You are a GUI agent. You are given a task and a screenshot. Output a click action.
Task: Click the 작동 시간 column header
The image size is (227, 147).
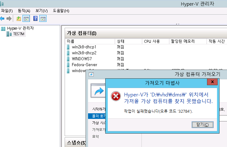[217, 42]
